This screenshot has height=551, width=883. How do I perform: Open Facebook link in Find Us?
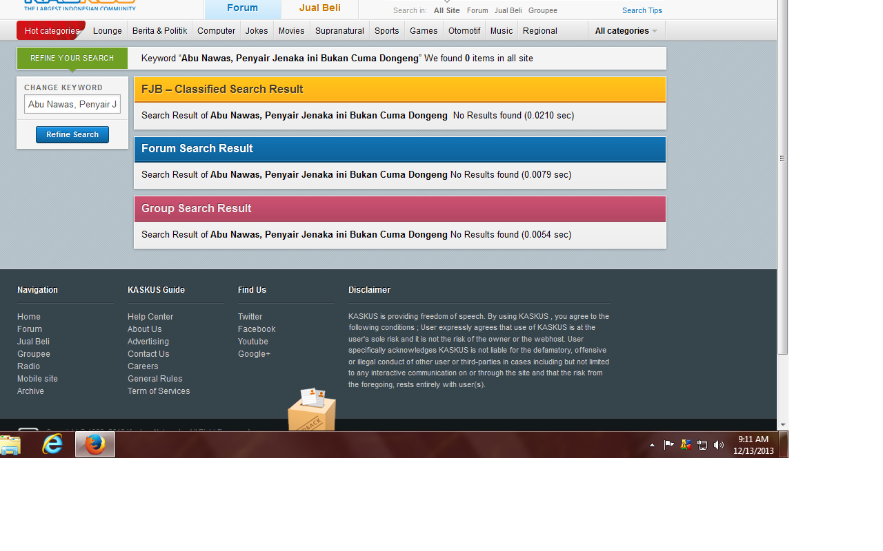257,329
